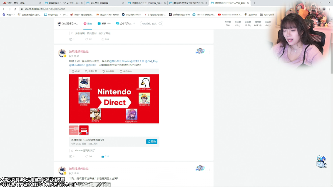View the 获赞数 stat
This screenshot has width=333, height=187.
pos(248,24)
